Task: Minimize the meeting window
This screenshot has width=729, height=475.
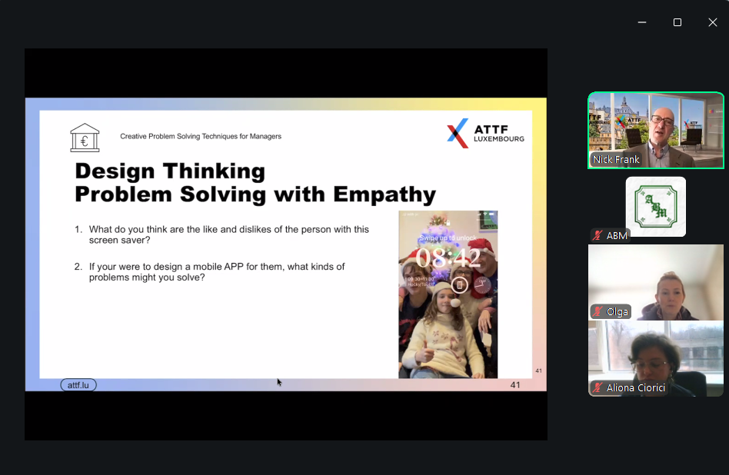Action: [x=642, y=22]
